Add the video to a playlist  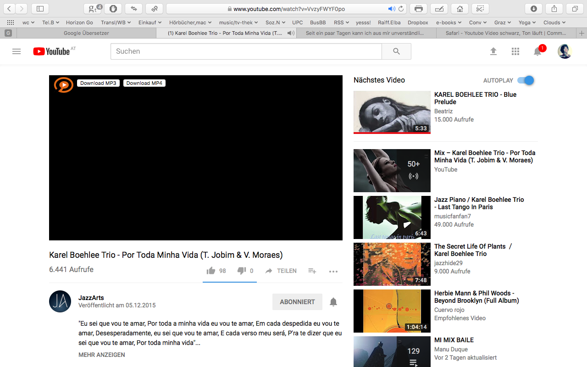click(x=312, y=271)
